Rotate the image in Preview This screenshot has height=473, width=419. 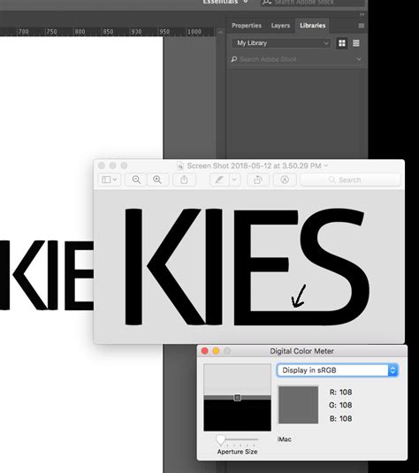(258, 179)
